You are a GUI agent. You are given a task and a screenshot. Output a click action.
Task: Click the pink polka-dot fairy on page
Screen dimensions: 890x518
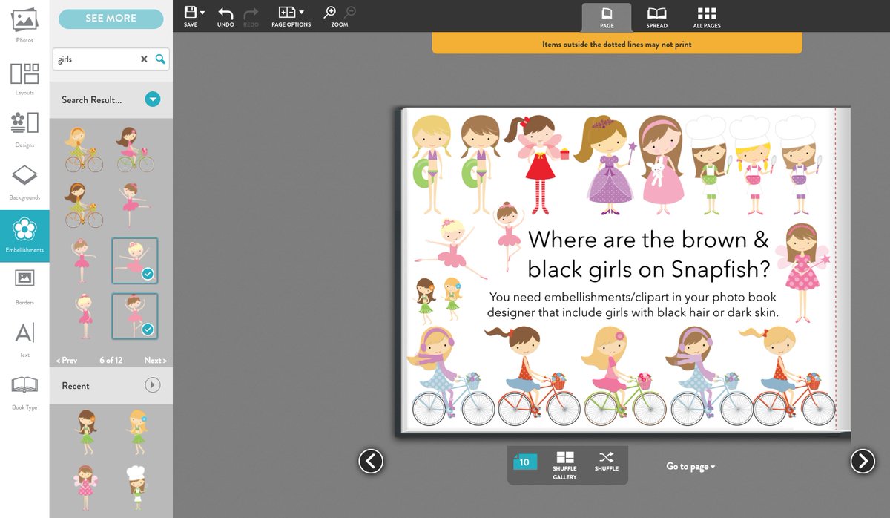805,272
